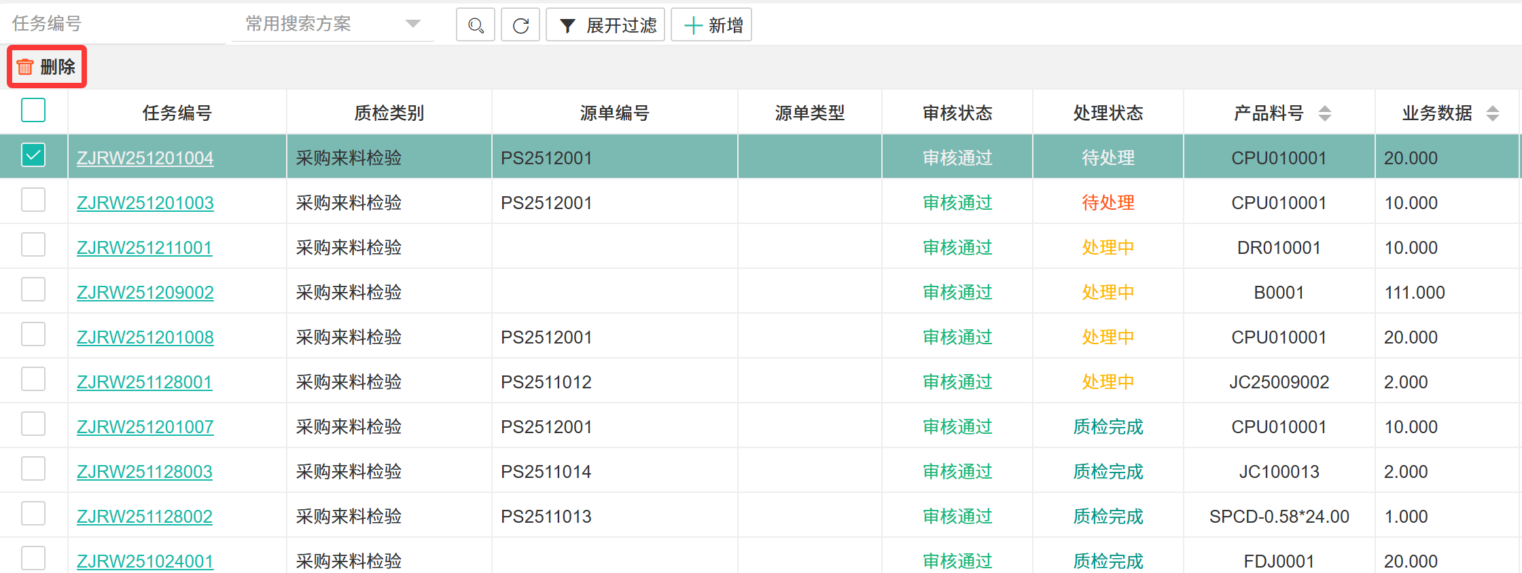Click the 任务编号 search input field
This screenshot has width=1522, height=573.
[x=116, y=24]
